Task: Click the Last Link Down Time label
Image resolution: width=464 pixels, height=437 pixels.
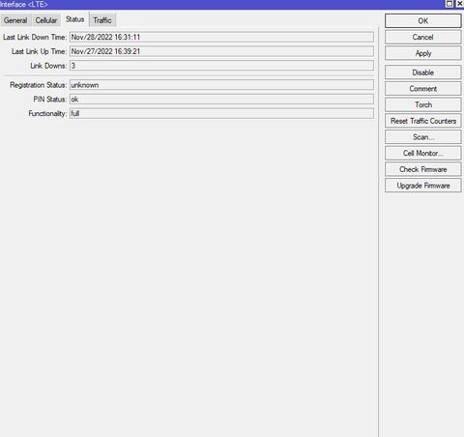Action: click(35, 38)
